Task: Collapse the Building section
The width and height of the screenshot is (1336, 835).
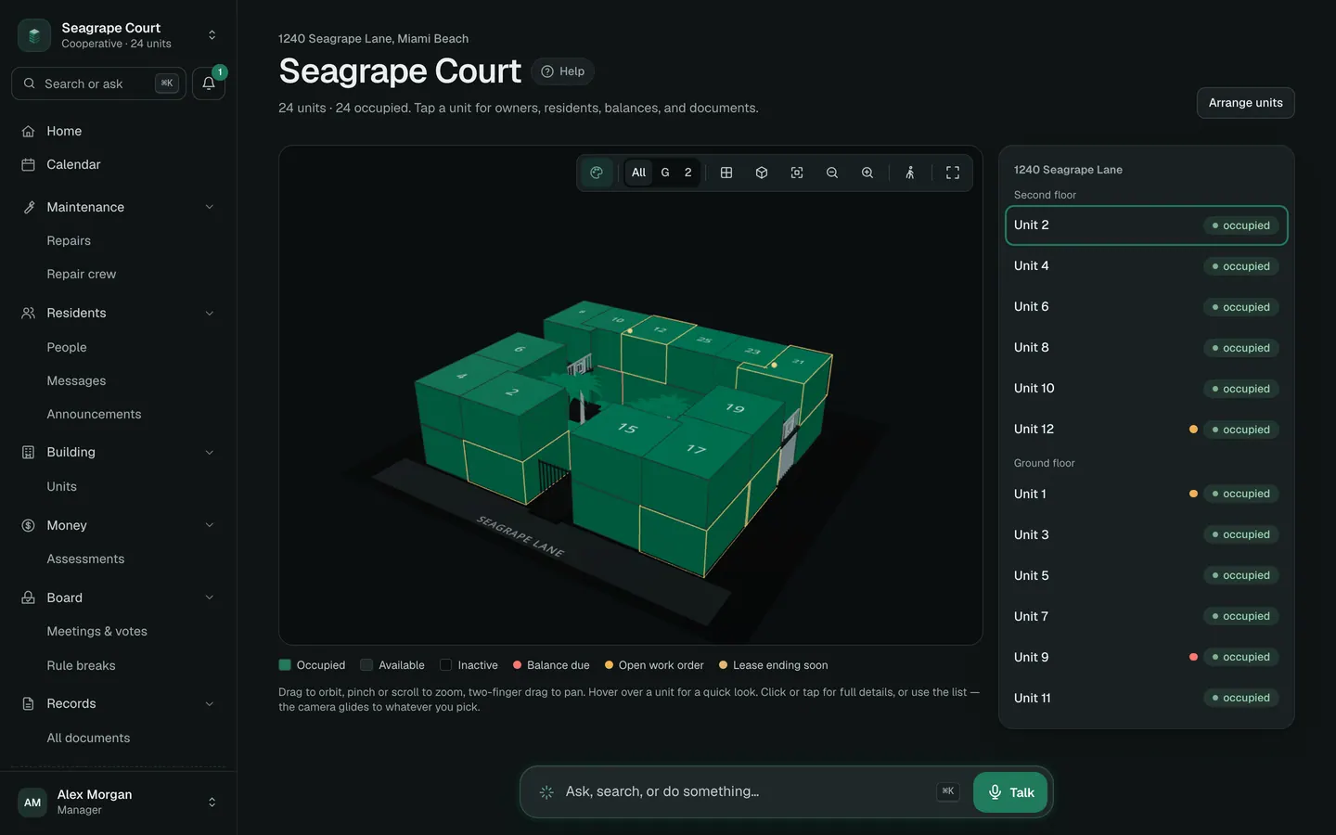Action: click(x=210, y=453)
